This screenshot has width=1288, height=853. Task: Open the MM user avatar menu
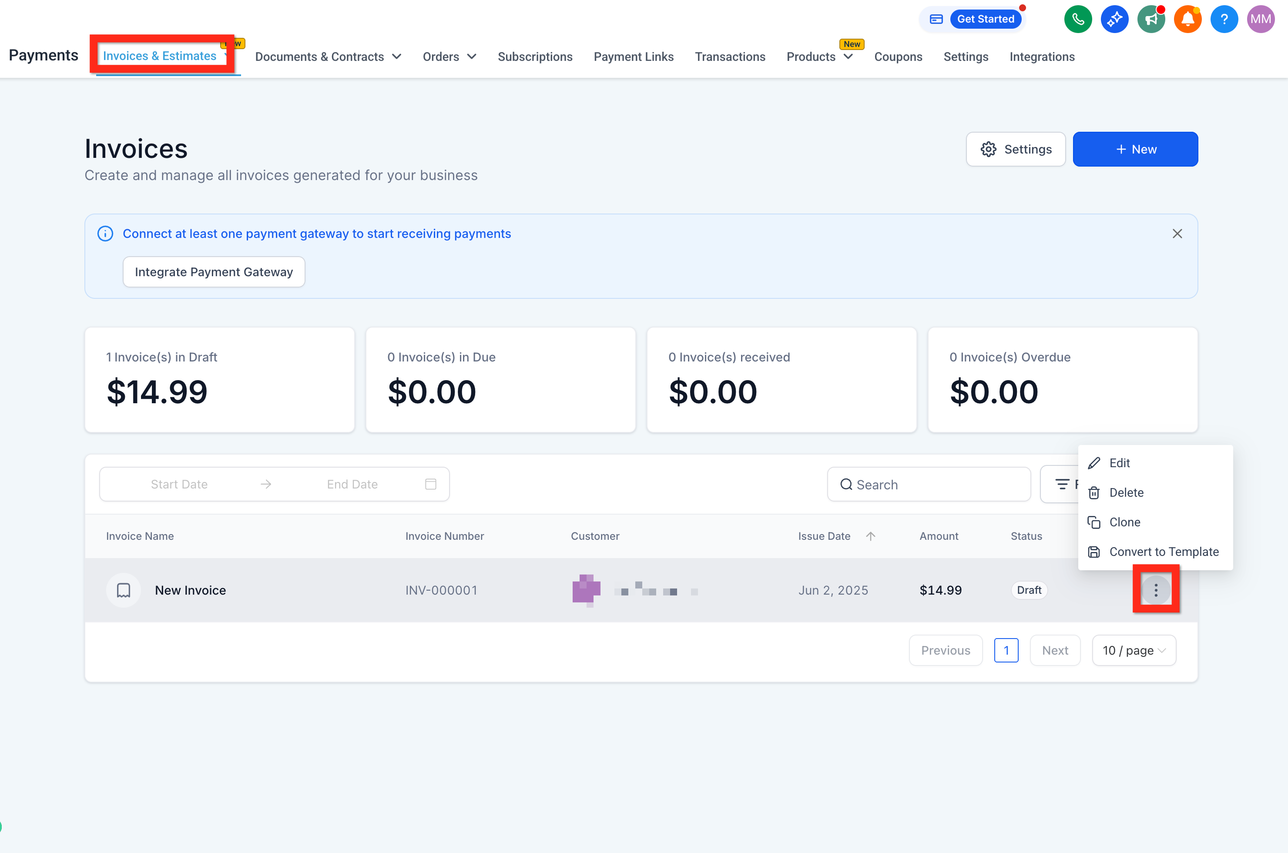tap(1260, 20)
